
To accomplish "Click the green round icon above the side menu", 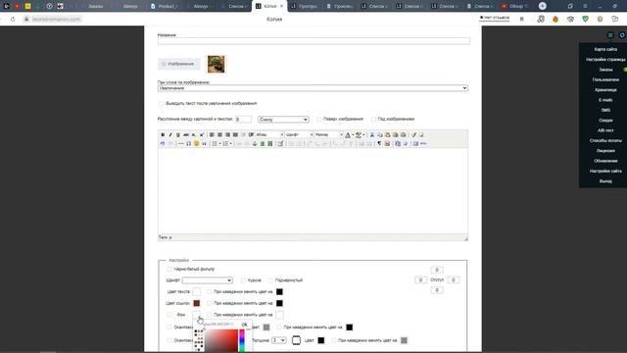I will pyautogui.click(x=610, y=35).
